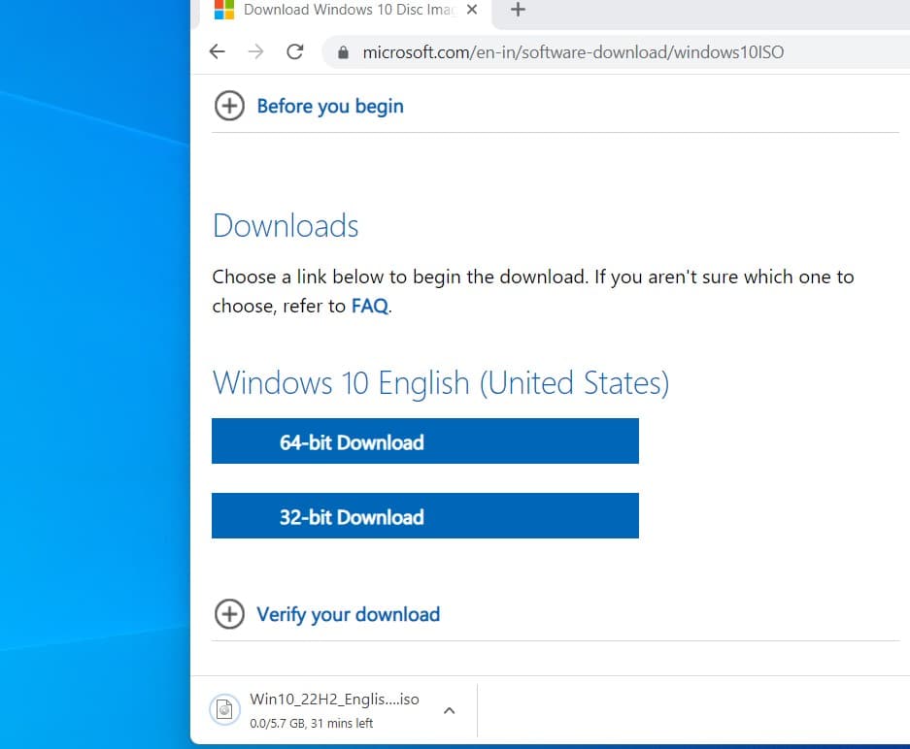Click the Microsoft favicon on the browser tab
910x749 pixels.
pyautogui.click(x=221, y=11)
